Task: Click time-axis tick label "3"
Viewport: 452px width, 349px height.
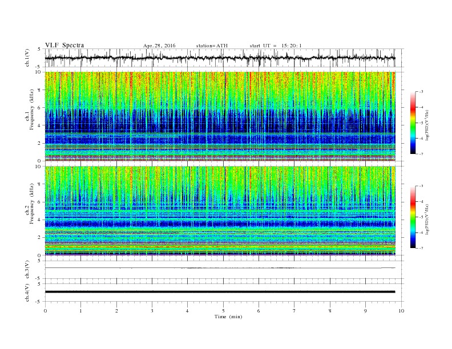Action: coord(152,311)
